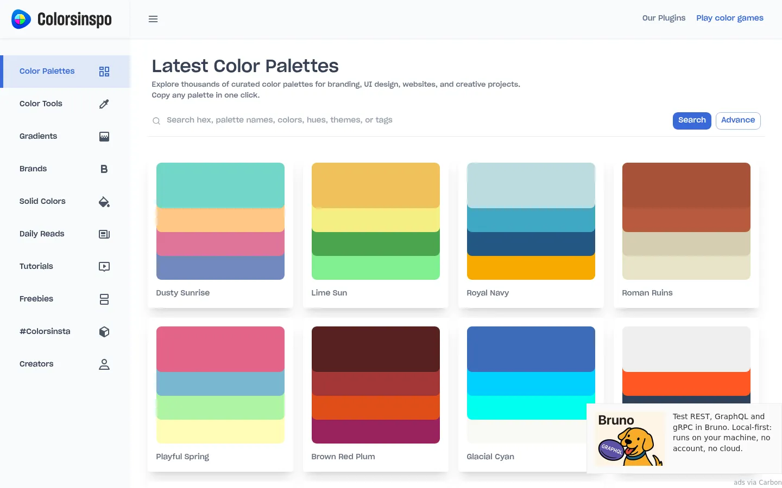
Task: Click the Freebies stacked boxes icon
Action: point(104,299)
